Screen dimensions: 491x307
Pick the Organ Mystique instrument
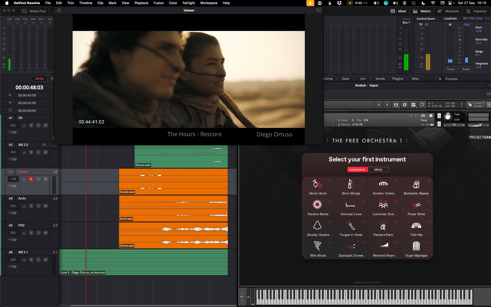[x=416, y=249]
